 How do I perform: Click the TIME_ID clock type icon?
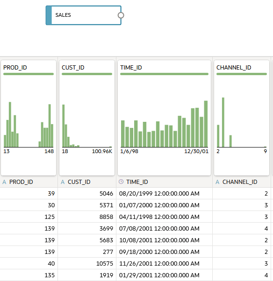pyautogui.click(x=121, y=182)
